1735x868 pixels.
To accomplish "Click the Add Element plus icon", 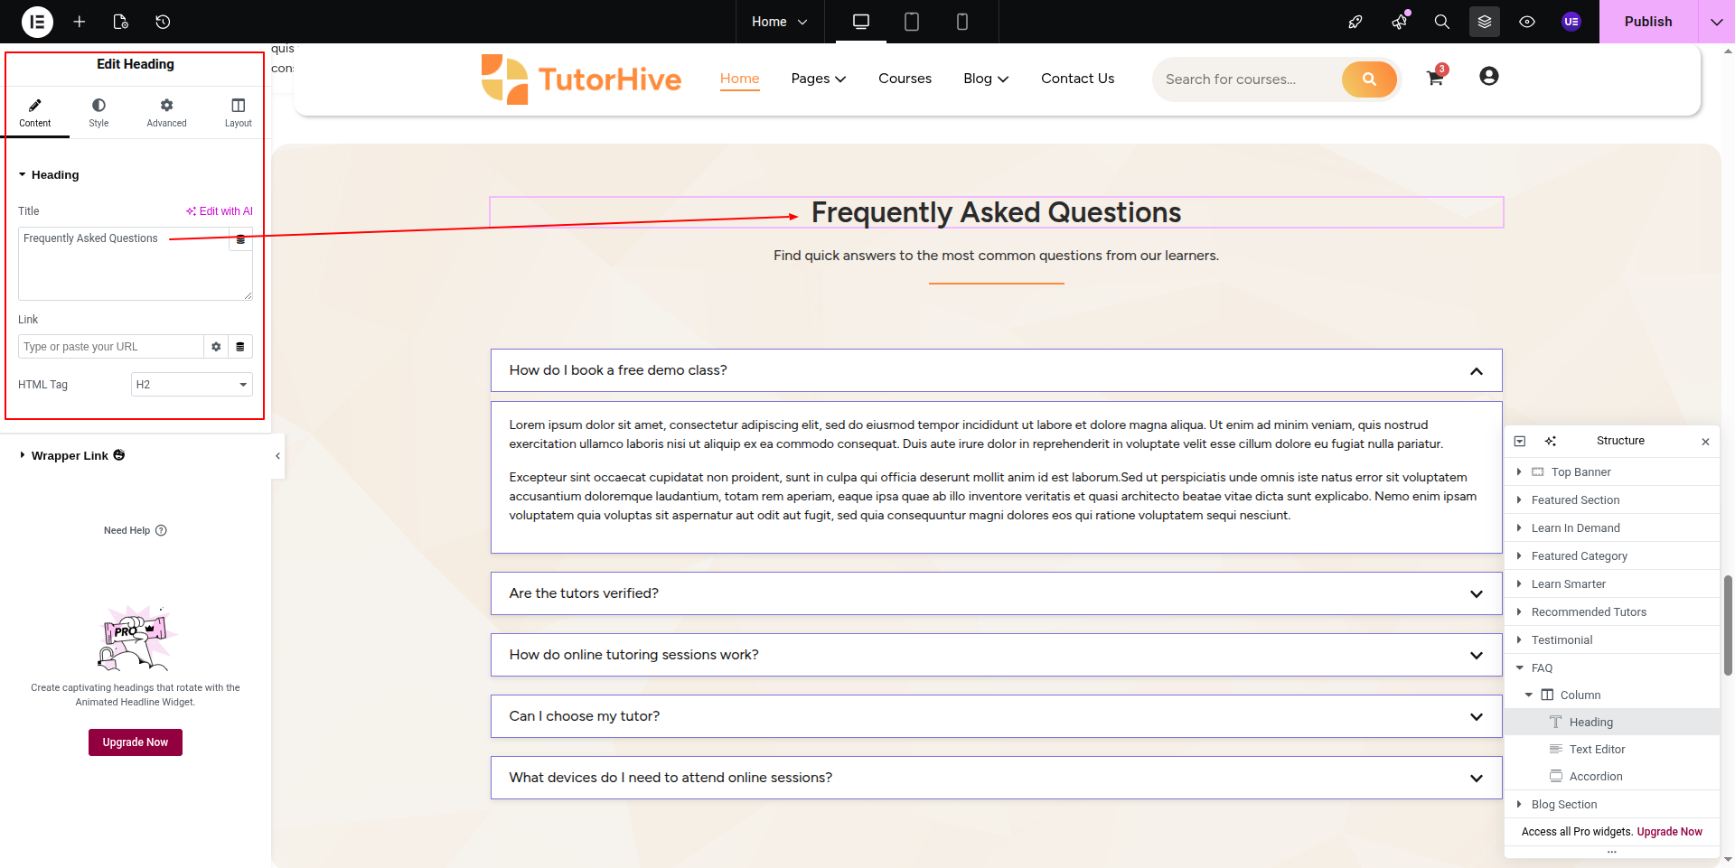I will point(80,22).
